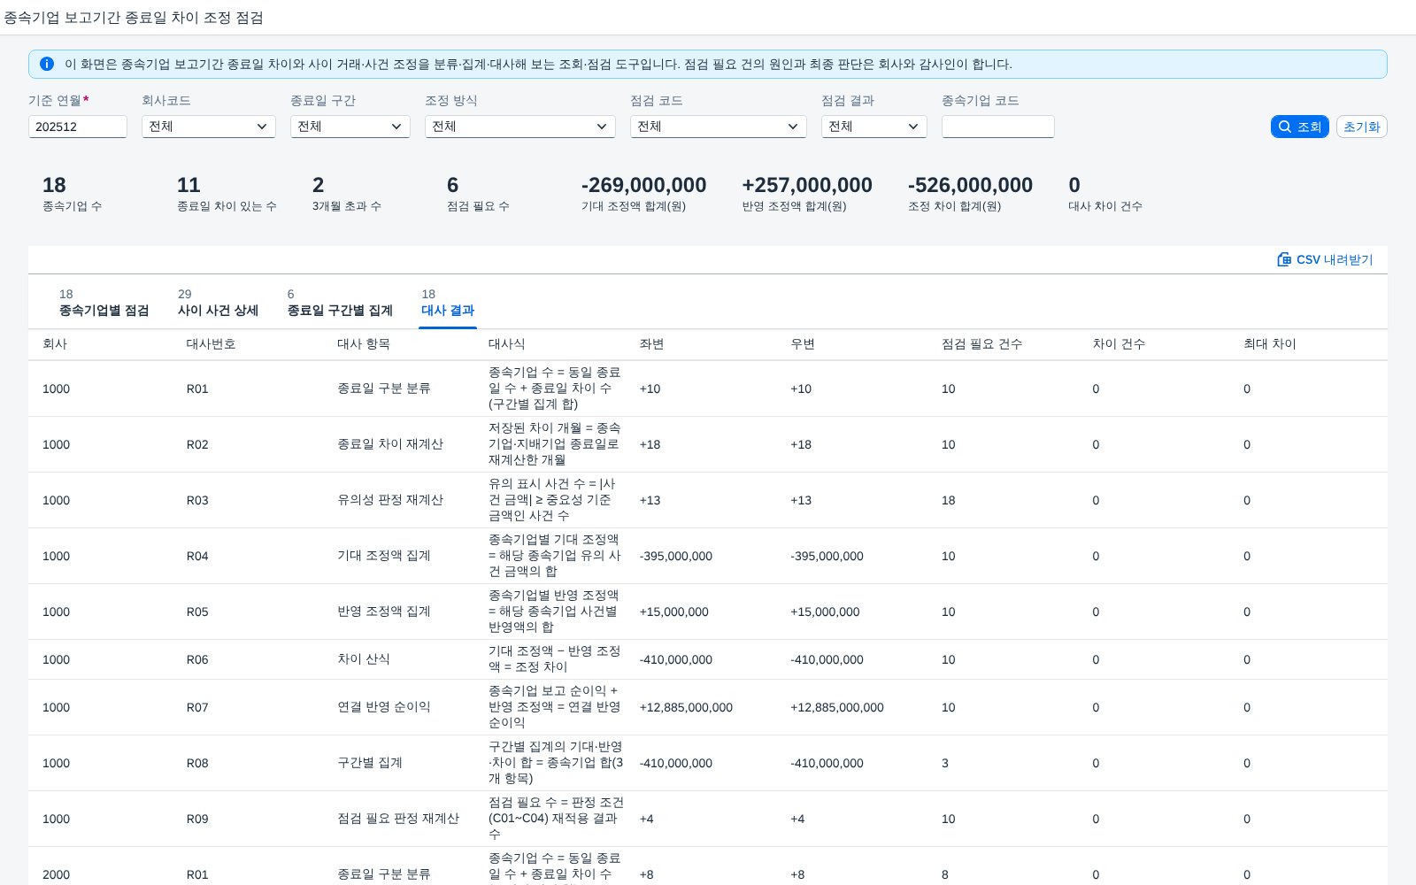Click 종료일 구분 분류 in company 1000's R01 row
The width and height of the screenshot is (1416, 885).
coord(383,389)
